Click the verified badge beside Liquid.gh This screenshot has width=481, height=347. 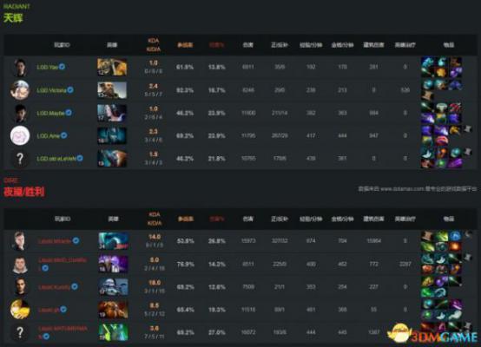63,310
